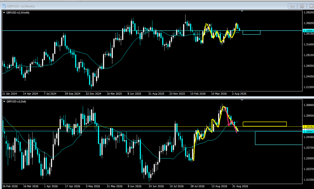The height and width of the screenshot is (189, 314).
Task: Click the chart window icon in title bar
Action: pos(4,6)
